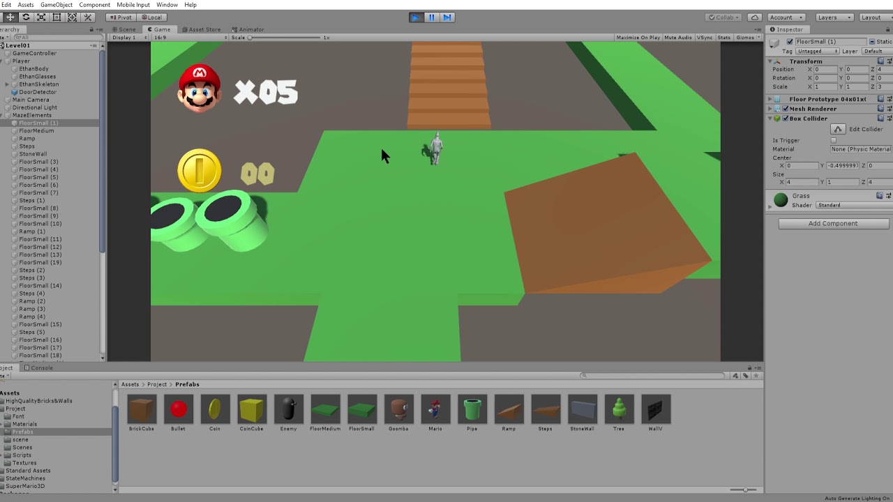Select the Goomba prefab
This screenshot has height=502, width=893.
point(398,413)
